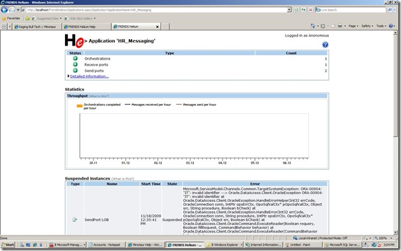Click the Orchestrations completed orange legend swatch

click(80, 106)
